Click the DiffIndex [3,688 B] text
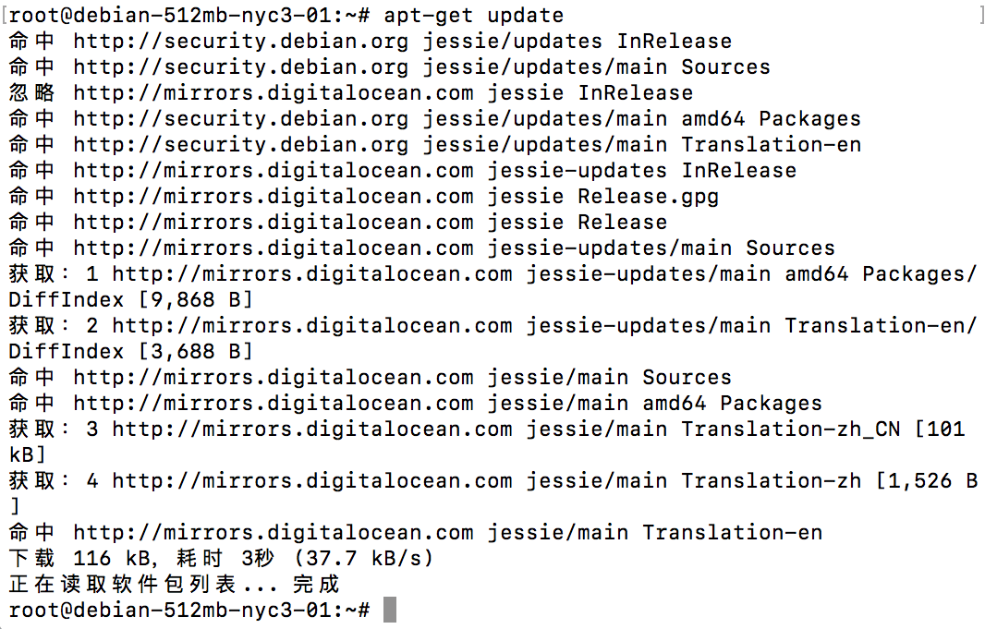 pos(130,352)
